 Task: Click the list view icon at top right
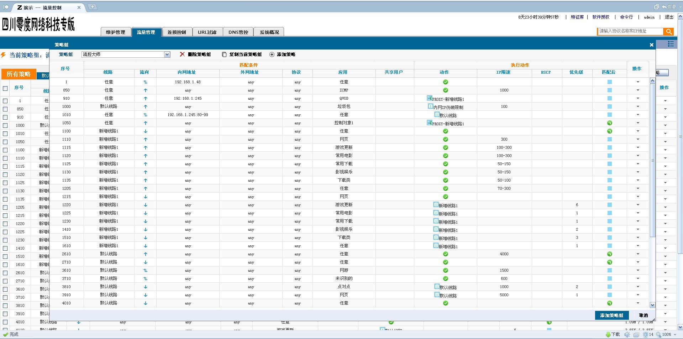[671, 44]
